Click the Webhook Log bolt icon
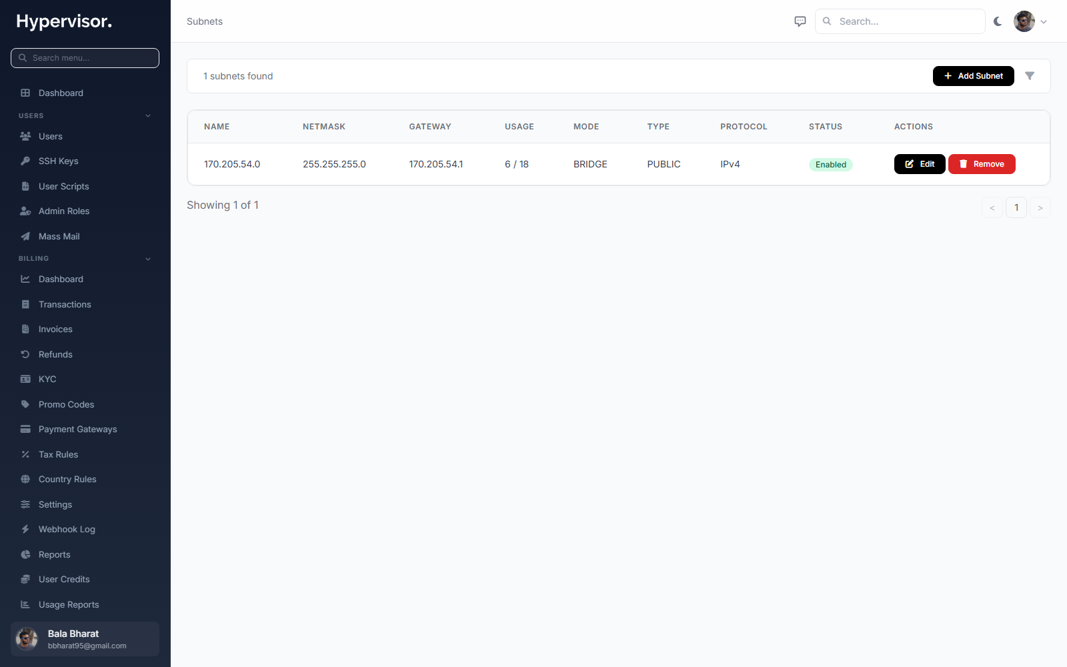1067x667 pixels. coord(25,529)
